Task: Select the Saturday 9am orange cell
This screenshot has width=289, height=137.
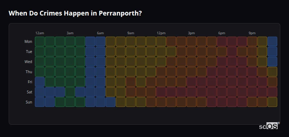Action: [131, 92]
